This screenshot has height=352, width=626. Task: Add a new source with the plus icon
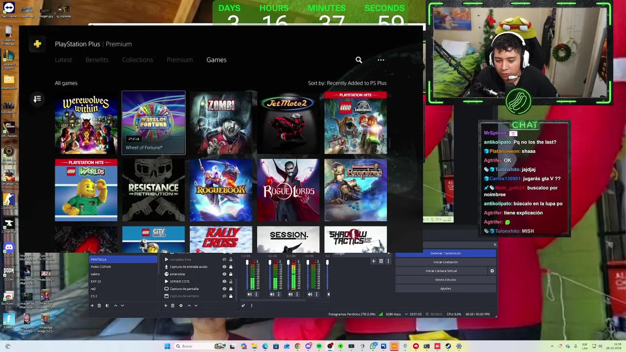point(166,306)
